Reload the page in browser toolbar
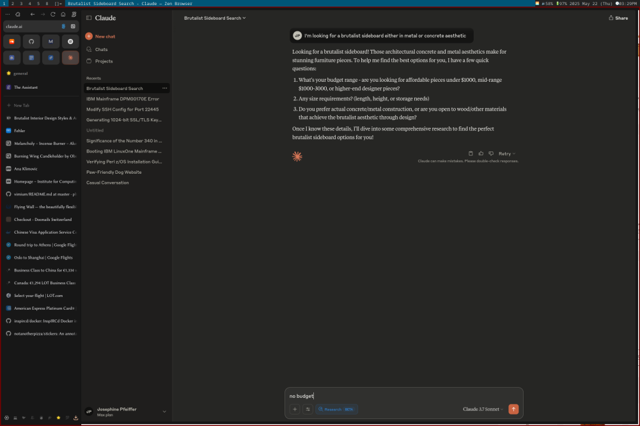This screenshot has height=426, width=640. pyautogui.click(x=53, y=14)
